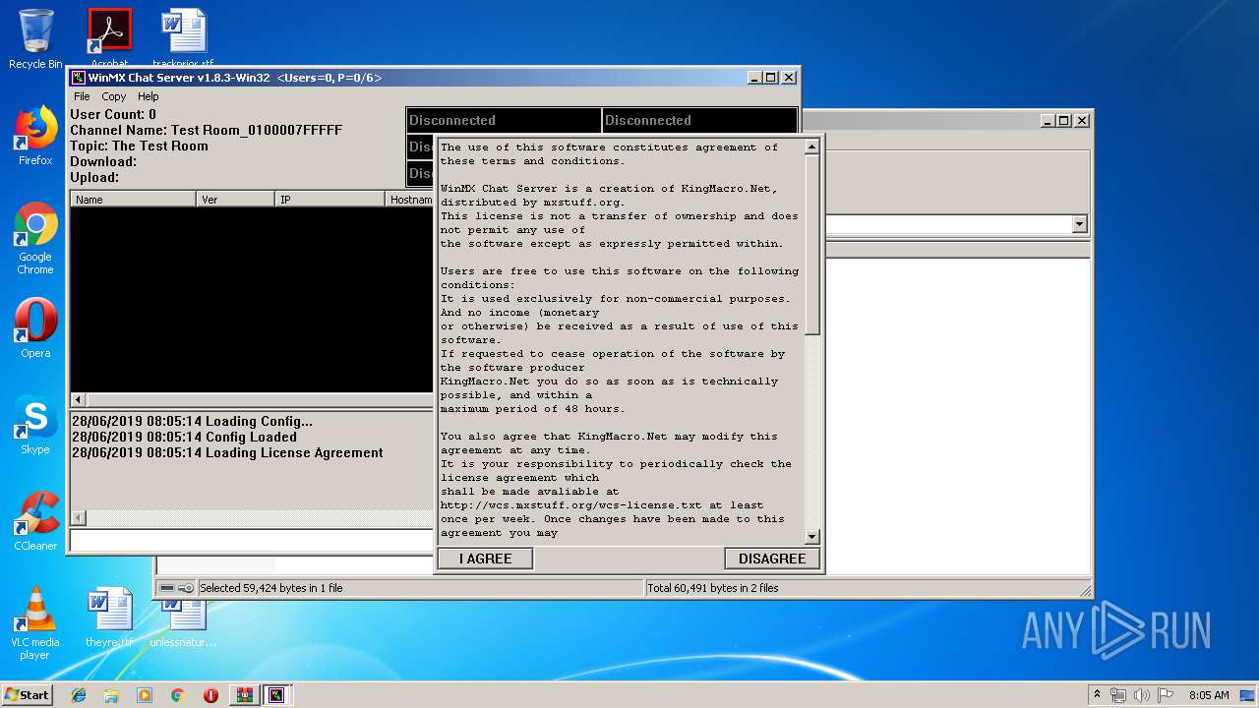The width and height of the screenshot is (1259, 708).
Task: Click the network tray icon
Action: (x=1118, y=695)
